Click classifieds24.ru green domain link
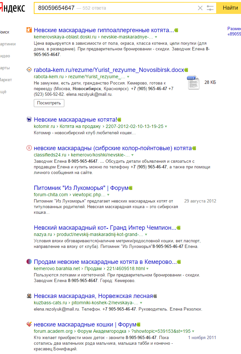 [50, 155]
